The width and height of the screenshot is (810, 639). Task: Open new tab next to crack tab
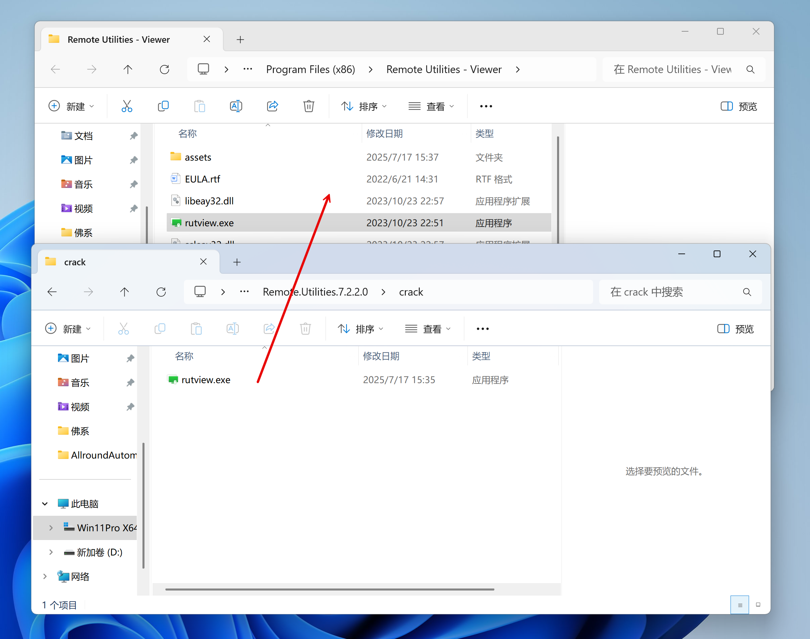click(237, 262)
